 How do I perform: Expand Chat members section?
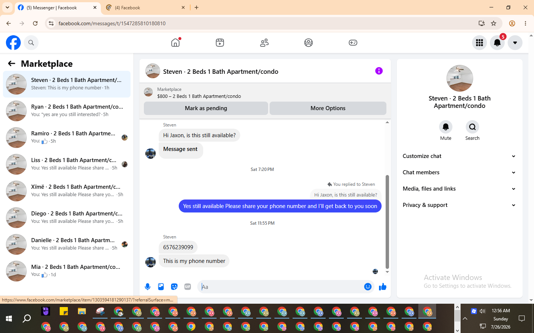pyautogui.click(x=459, y=172)
